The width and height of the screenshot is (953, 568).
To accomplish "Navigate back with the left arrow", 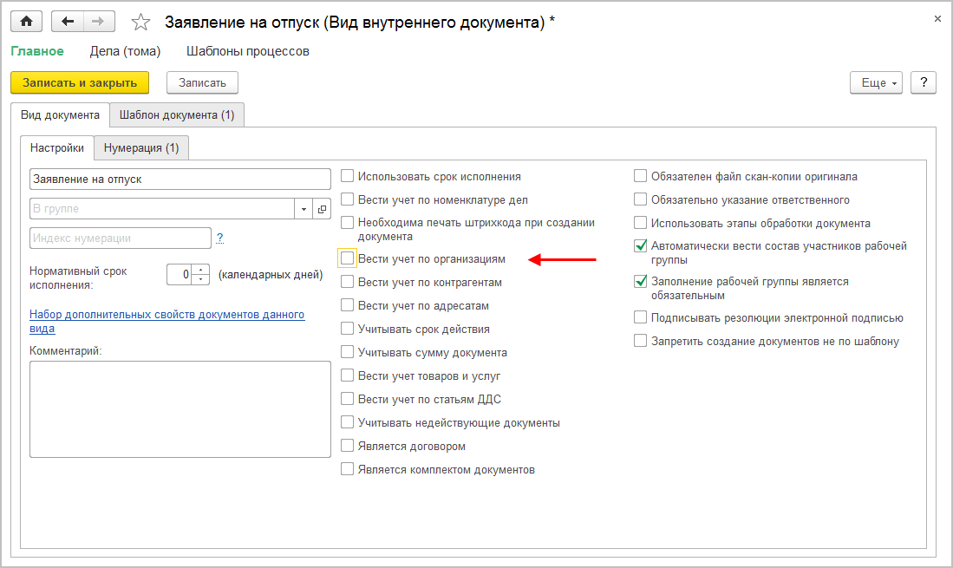I will point(68,21).
